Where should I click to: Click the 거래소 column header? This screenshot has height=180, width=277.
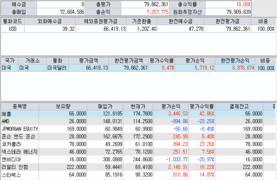32,61
